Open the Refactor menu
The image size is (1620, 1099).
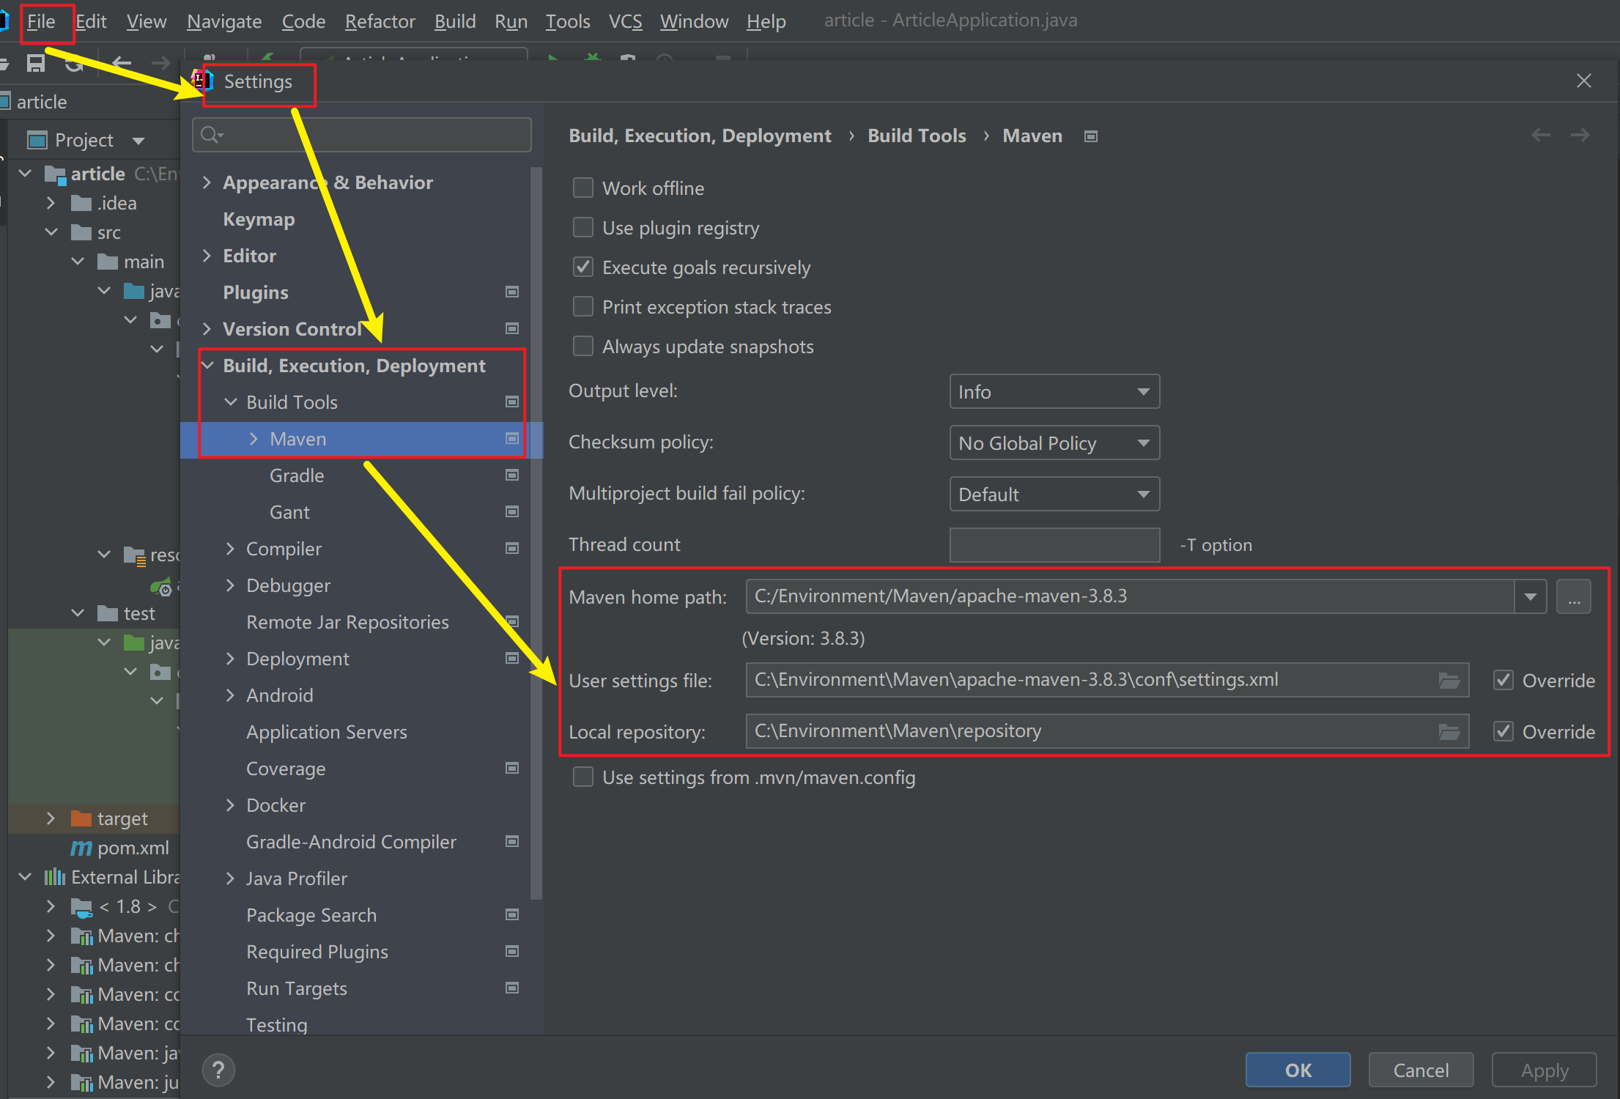pos(380,21)
